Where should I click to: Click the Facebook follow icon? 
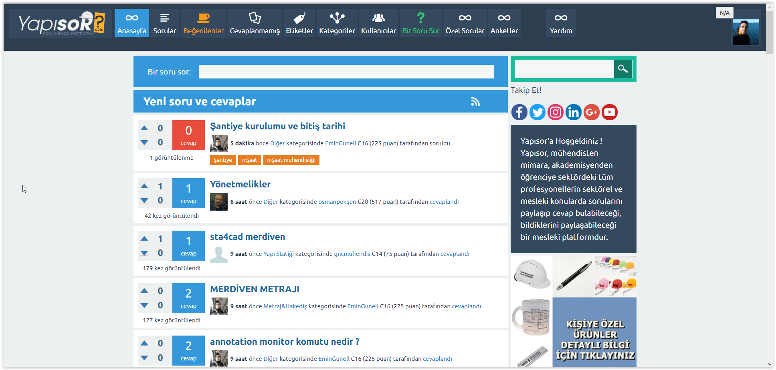[519, 112]
